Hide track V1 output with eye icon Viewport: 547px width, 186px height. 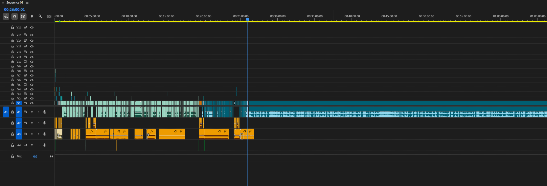(x=32, y=103)
